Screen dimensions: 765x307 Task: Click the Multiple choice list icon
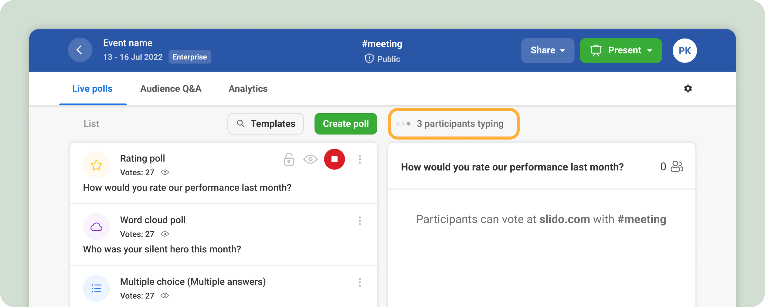coord(97,288)
